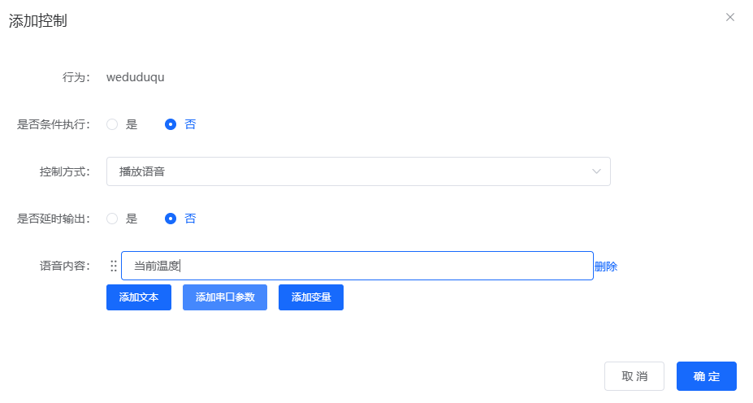This screenshot has height=403, width=753.
Task: Open the 播放语音 control method dropdown
Action: tap(357, 171)
